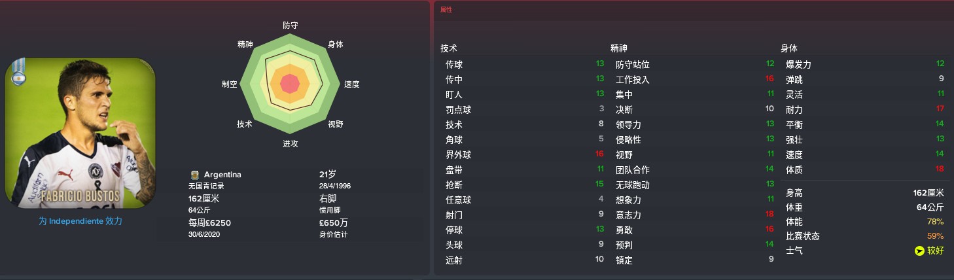Click the attribute radar polygon chart
The height and width of the screenshot is (280, 954).
[290, 84]
